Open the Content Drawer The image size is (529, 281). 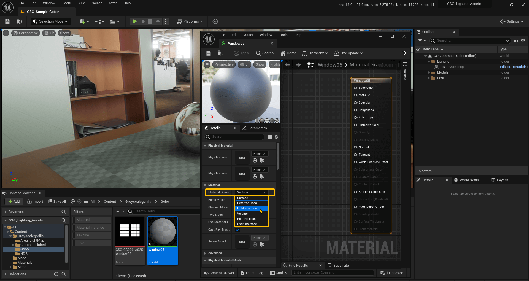[219, 273]
